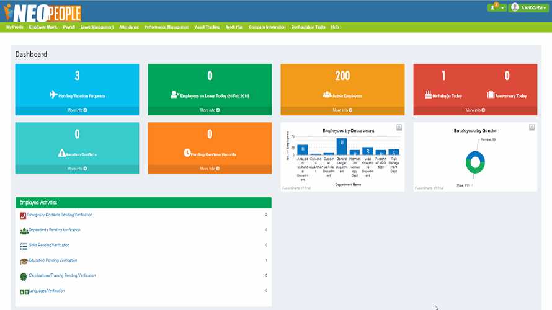Click the General Ledger Department bar

click(342, 146)
